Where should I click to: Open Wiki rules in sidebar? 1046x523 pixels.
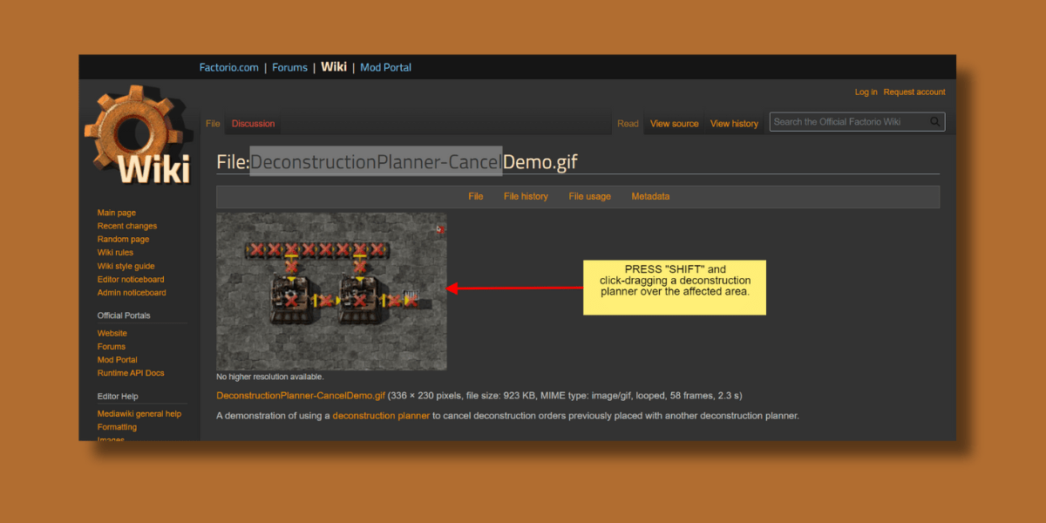point(115,253)
